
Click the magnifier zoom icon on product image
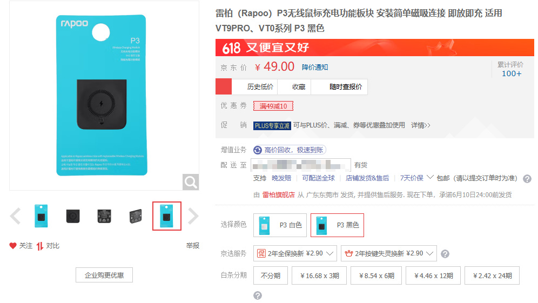(x=191, y=182)
